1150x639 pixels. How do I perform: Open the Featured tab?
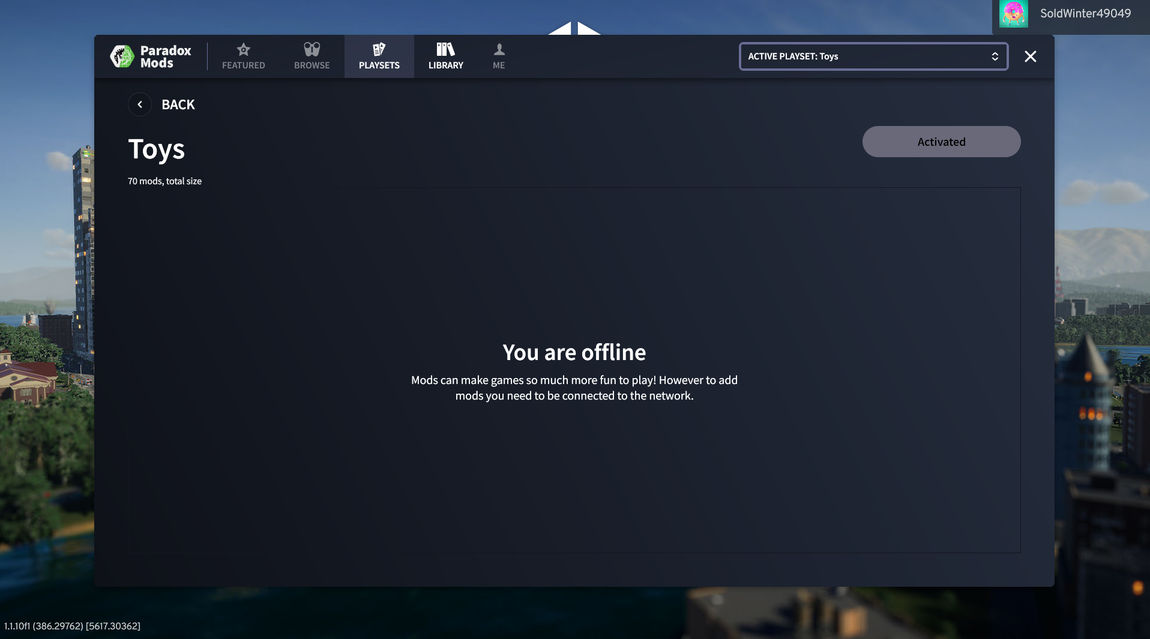pos(243,56)
